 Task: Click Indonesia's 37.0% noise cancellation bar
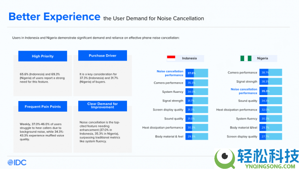click(x=196, y=73)
